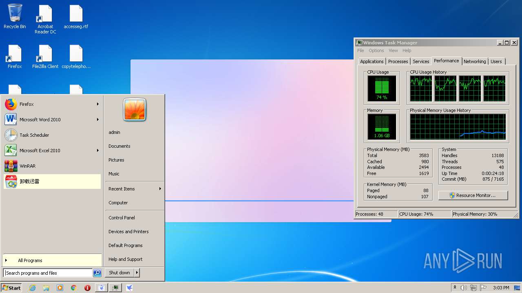
Task: Open the All Programs list
Action: click(x=52, y=260)
